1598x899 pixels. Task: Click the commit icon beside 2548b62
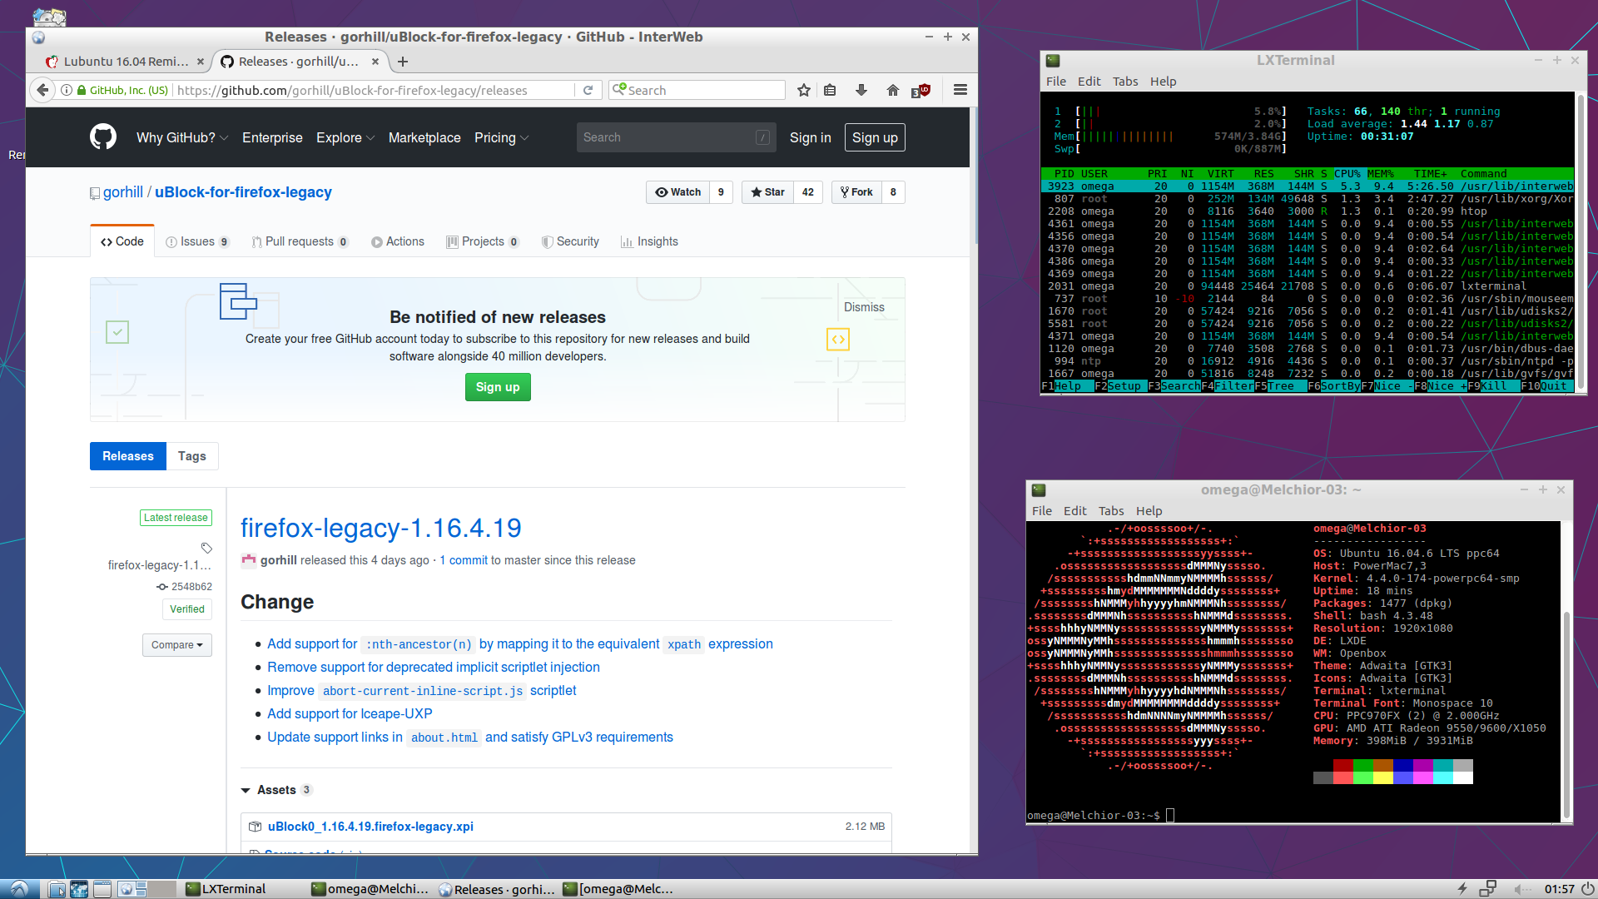tap(162, 587)
